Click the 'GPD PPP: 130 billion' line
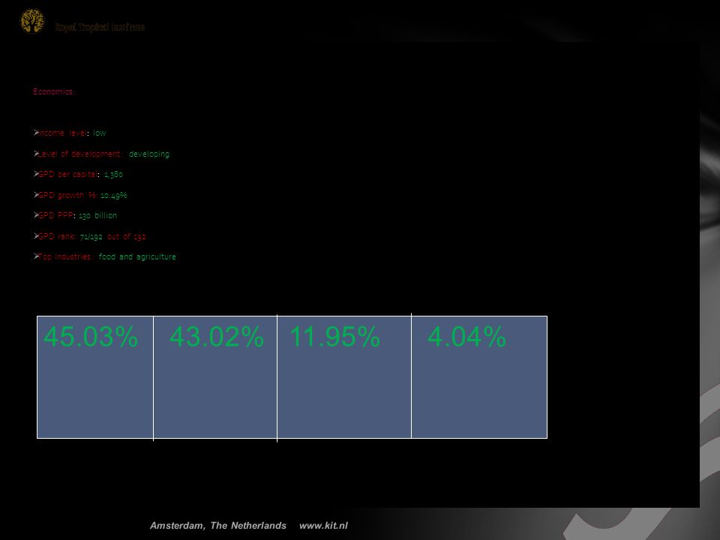 (75, 215)
